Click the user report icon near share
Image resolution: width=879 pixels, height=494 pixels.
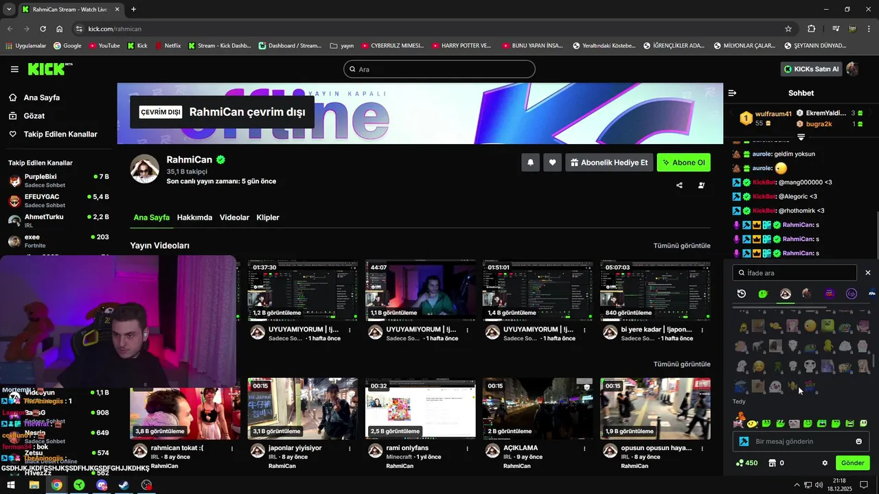(x=701, y=185)
